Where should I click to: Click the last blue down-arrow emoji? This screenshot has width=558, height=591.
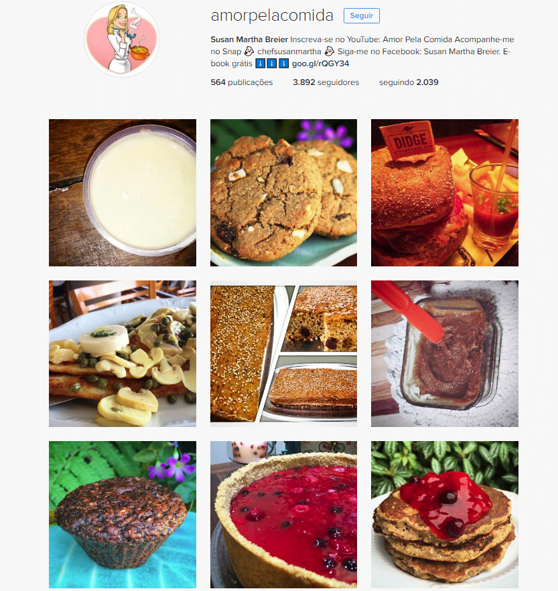point(284,64)
